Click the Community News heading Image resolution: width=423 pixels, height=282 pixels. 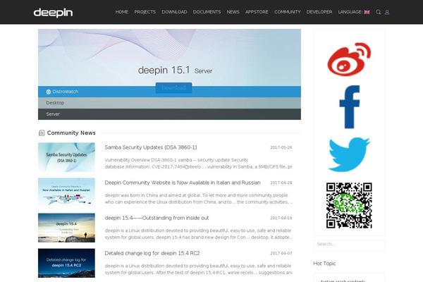point(71,133)
